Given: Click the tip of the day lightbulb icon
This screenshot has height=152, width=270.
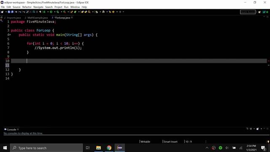Looking at the screenshot, I should (268, 142).
